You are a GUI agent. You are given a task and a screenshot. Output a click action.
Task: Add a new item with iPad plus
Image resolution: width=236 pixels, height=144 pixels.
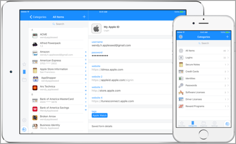(84, 17)
